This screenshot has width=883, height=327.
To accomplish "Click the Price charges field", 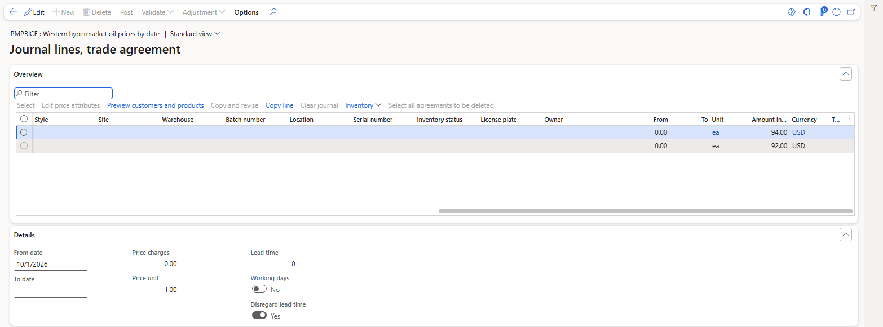I will [x=156, y=263].
